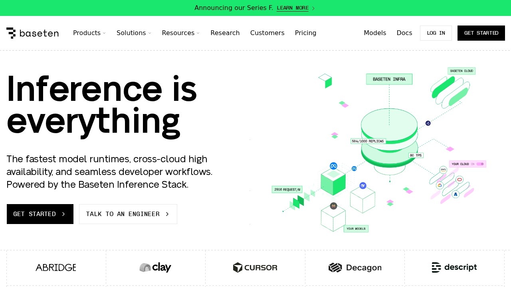Expand the Solutions menu

[134, 33]
